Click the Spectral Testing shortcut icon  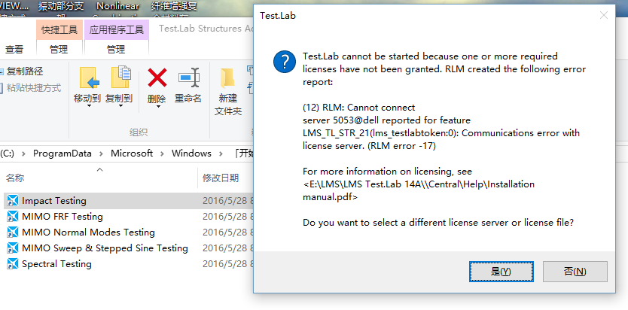(x=12, y=264)
